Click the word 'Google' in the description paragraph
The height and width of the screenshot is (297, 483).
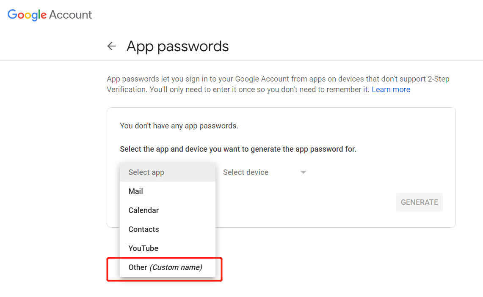tap(246, 79)
